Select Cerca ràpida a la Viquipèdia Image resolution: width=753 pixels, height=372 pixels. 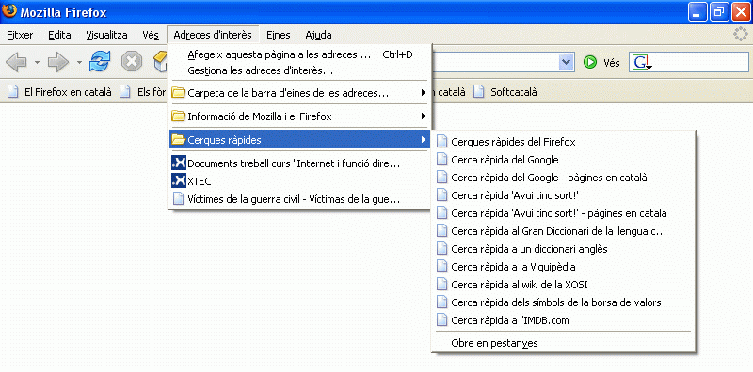coord(563,267)
